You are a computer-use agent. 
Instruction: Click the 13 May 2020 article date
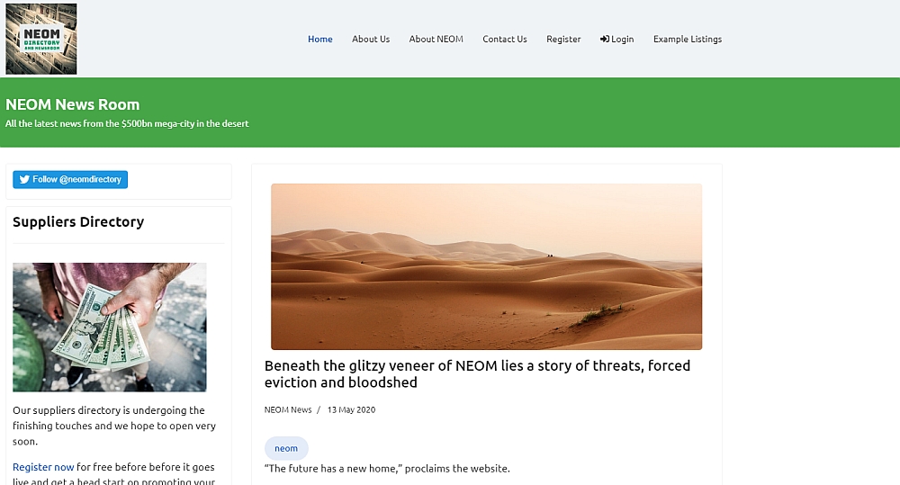pos(351,409)
